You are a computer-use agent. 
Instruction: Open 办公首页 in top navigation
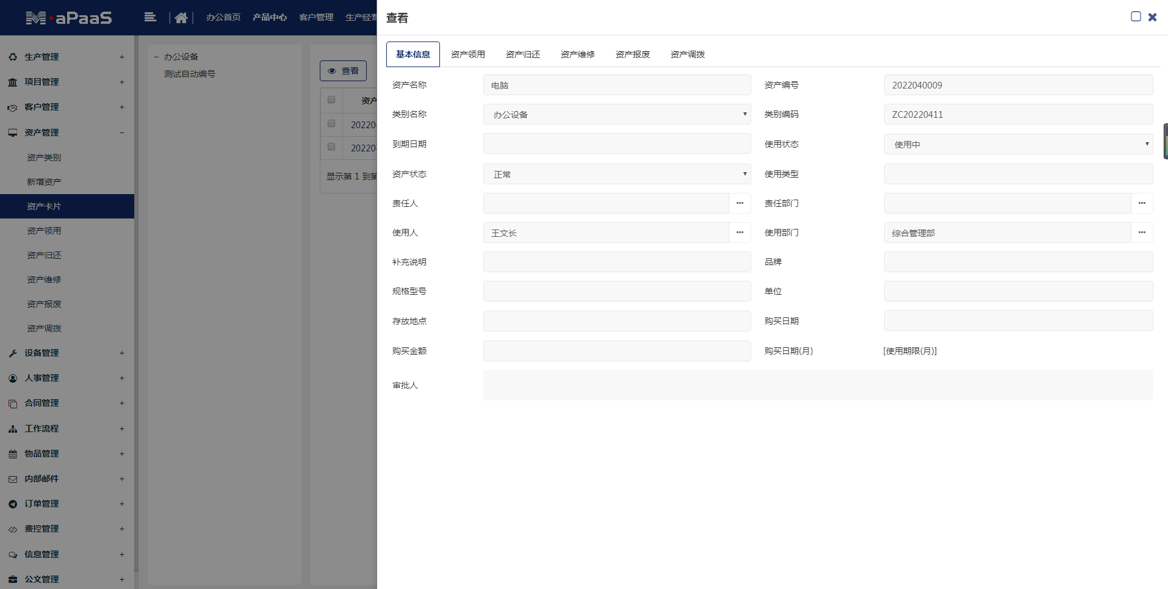pyautogui.click(x=223, y=17)
